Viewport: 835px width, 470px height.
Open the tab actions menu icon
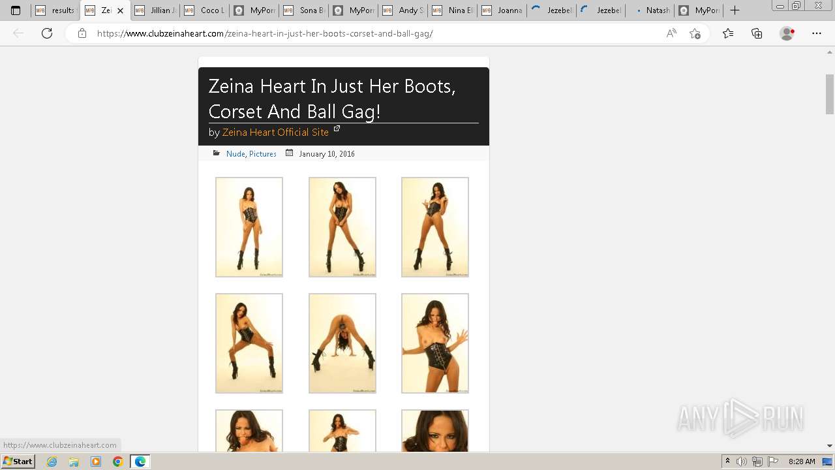coord(16,10)
